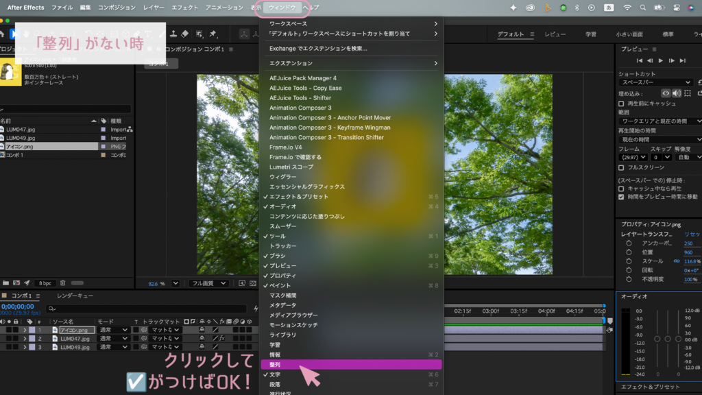Switch to the レンダーキュー tab
The width and height of the screenshot is (702, 395).
click(75, 296)
